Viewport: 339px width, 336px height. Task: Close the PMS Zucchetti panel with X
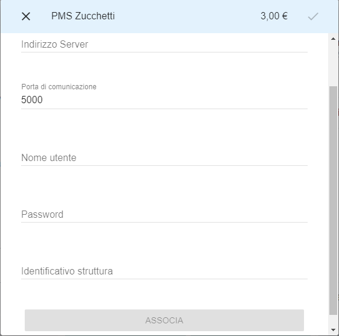26,16
